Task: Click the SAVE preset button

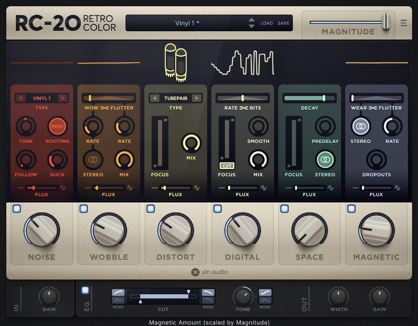Action: 284,23
